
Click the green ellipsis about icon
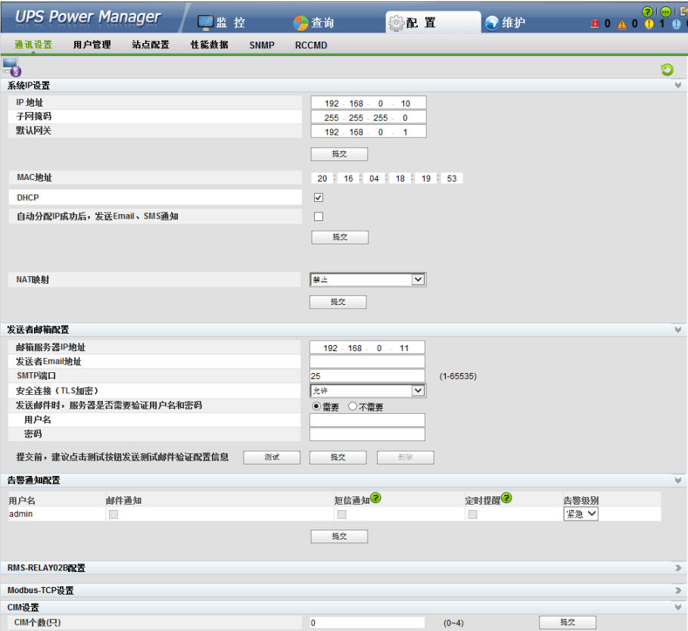click(x=665, y=11)
